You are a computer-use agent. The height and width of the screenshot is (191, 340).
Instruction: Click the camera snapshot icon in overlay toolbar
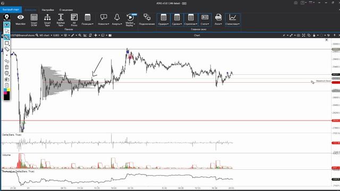coord(7,80)
